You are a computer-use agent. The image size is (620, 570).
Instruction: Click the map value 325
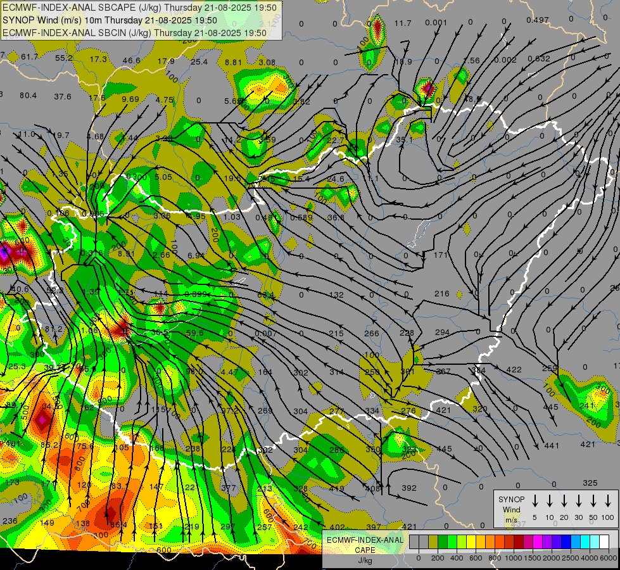(x=590, y=483)
